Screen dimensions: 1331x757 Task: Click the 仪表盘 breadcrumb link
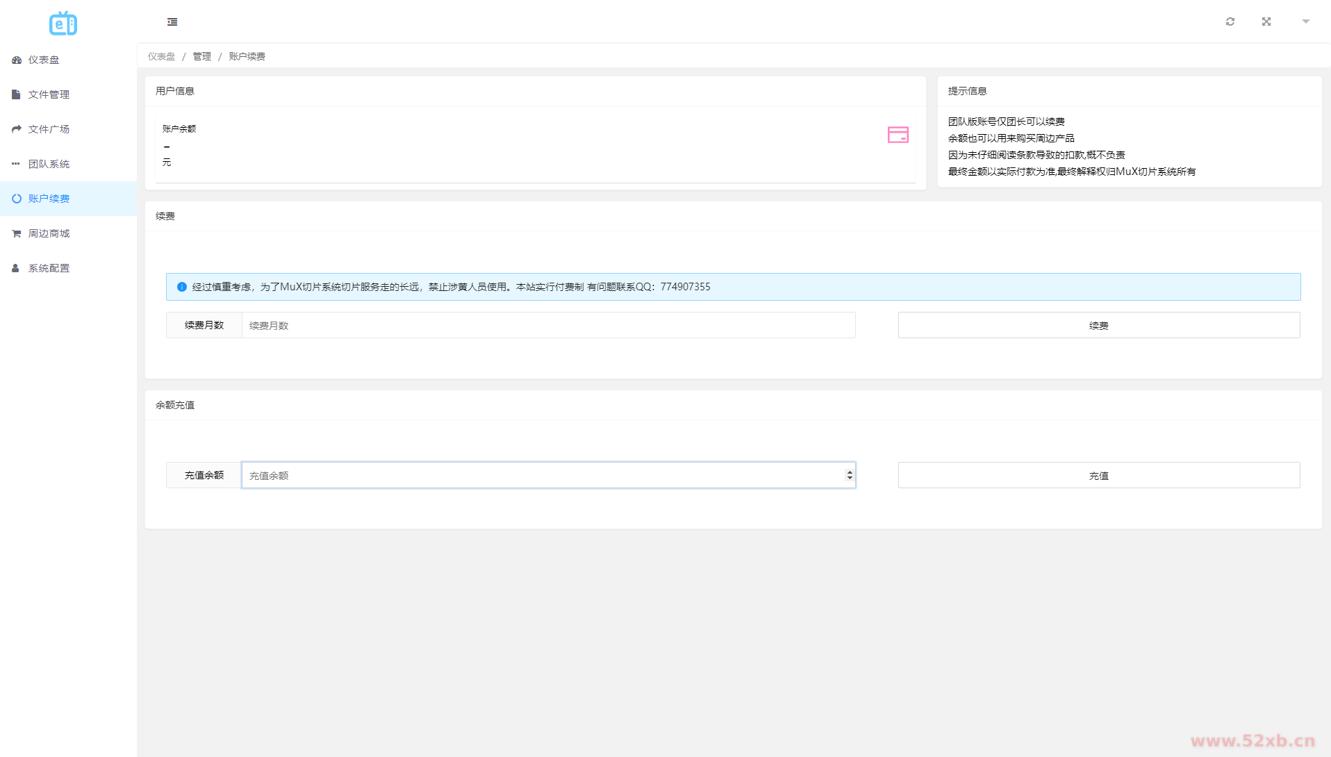pos(161,56)
